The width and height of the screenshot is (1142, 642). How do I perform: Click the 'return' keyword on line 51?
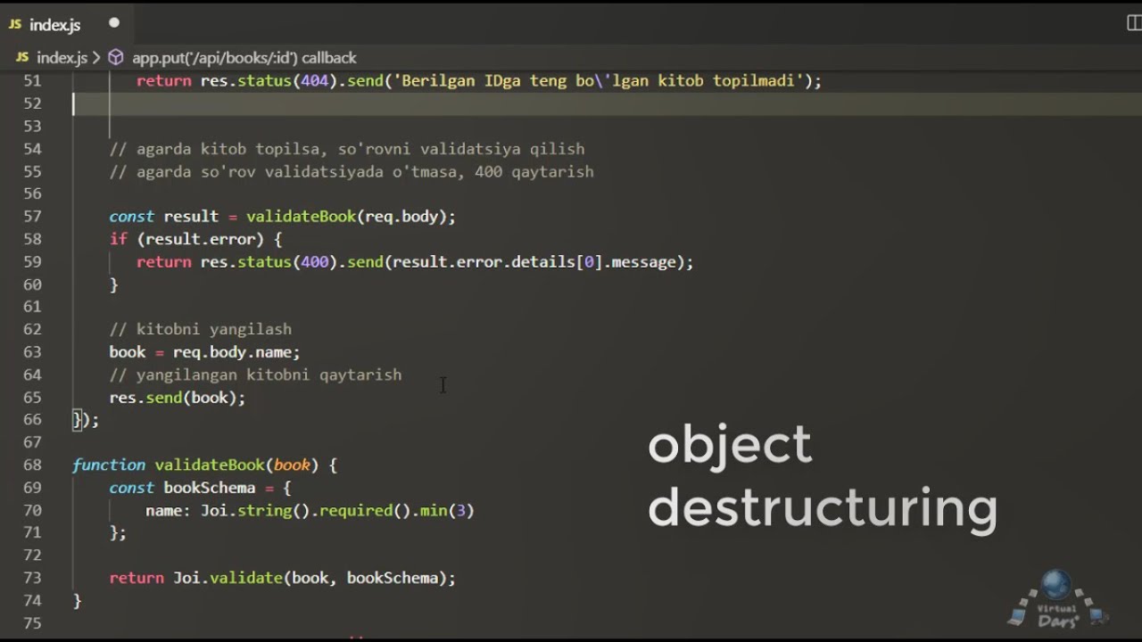coord(164,81)
